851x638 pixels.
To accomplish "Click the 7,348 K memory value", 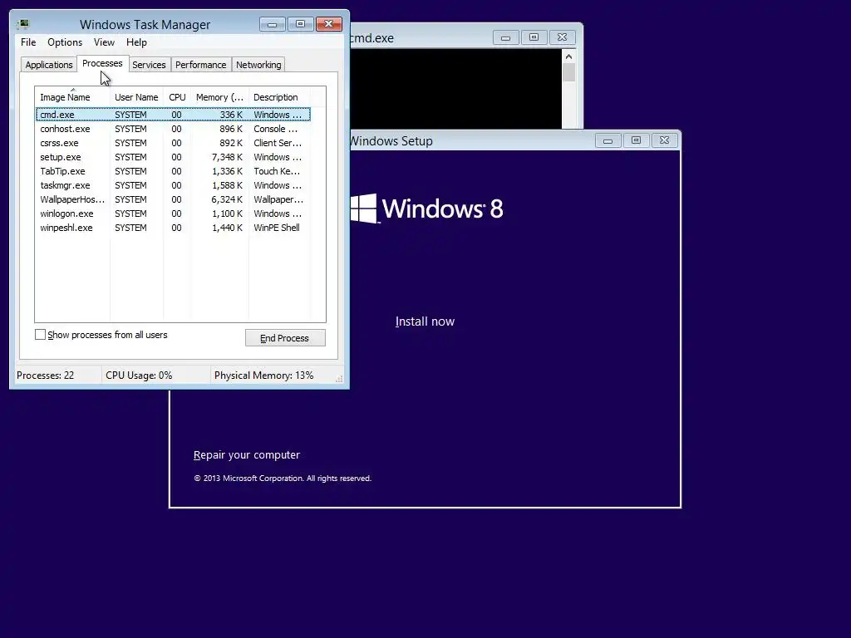I will [x=227, y=157].
